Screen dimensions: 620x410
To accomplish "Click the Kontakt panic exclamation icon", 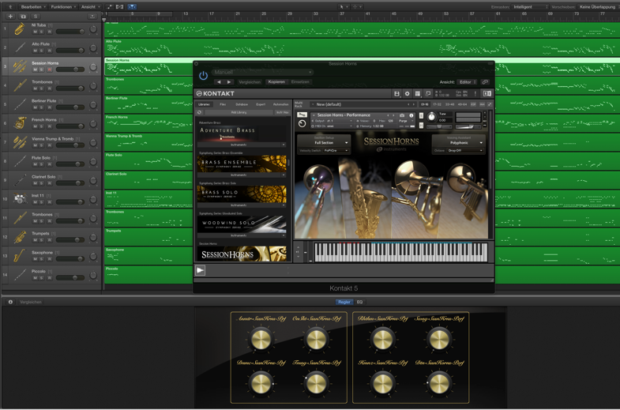I will 475,94.
